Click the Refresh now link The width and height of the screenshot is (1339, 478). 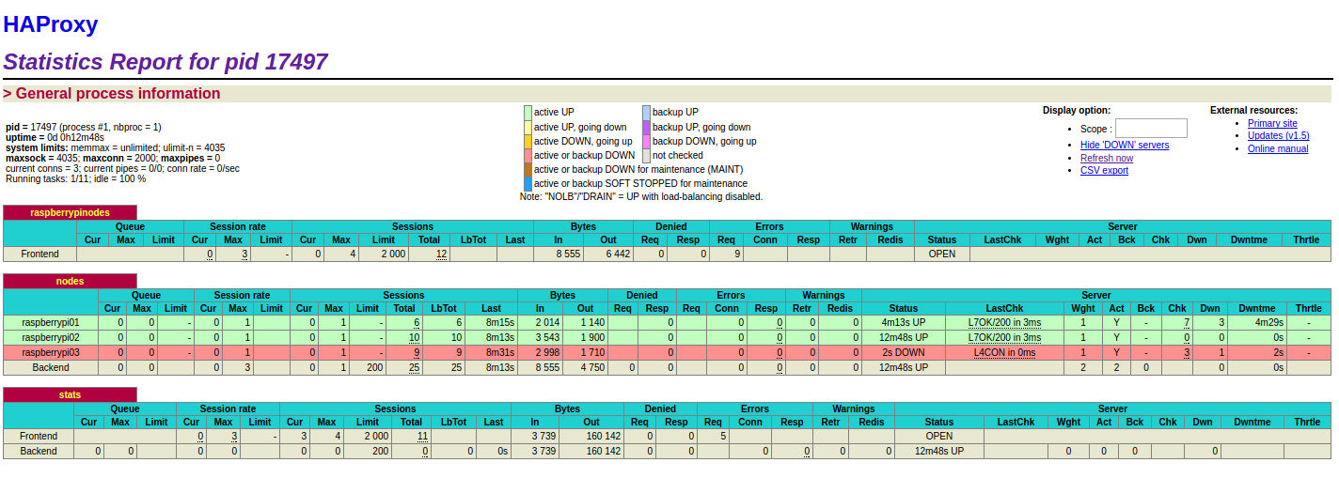[x=1107, y=158]
